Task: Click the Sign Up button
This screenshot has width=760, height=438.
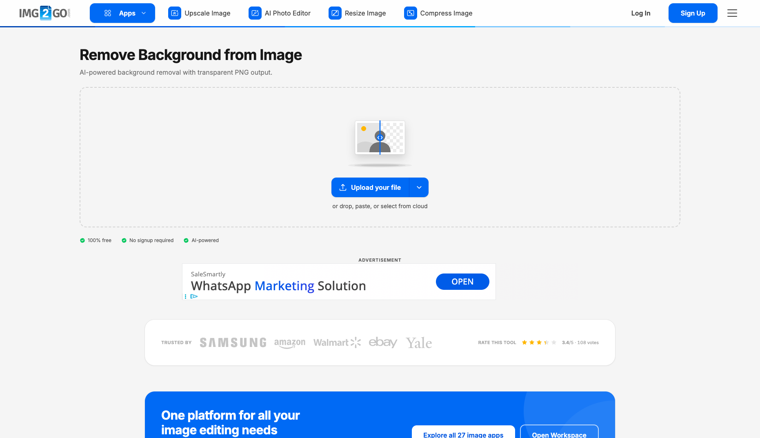Action: (x=693, y=13)
